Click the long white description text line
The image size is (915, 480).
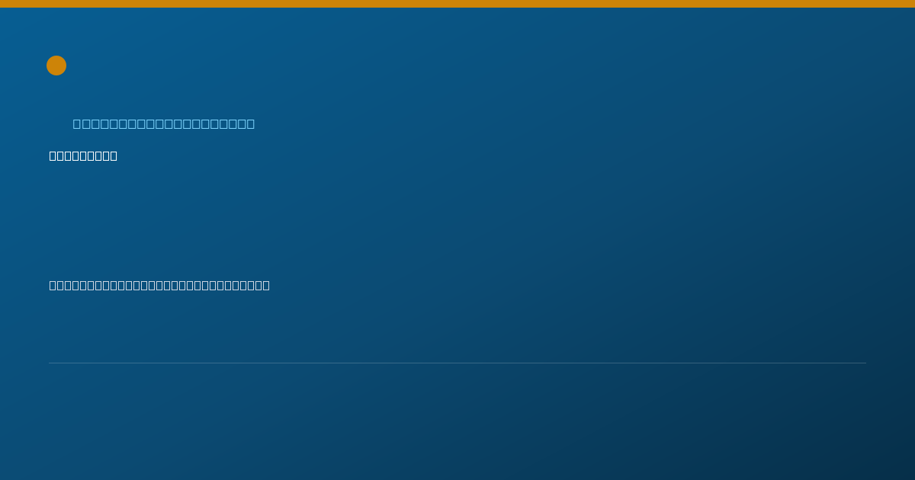click(159, 285)
